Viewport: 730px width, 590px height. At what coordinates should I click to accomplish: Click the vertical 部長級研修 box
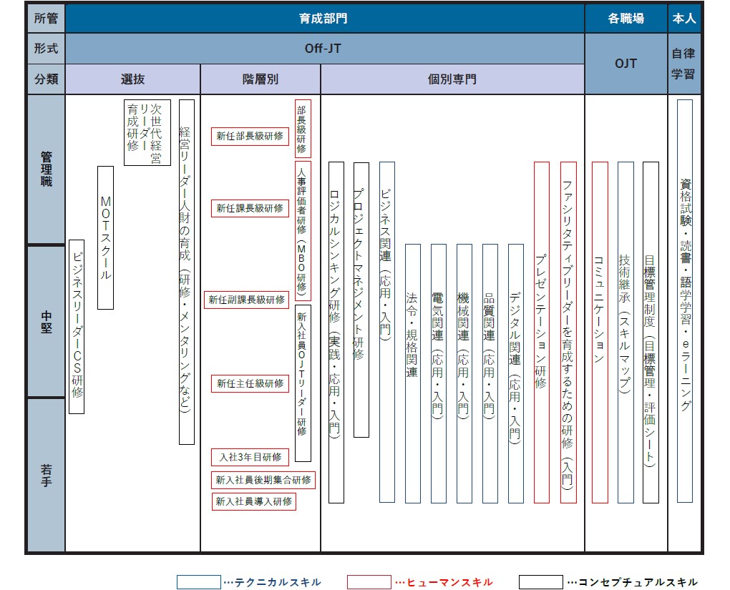click(303, 129)
